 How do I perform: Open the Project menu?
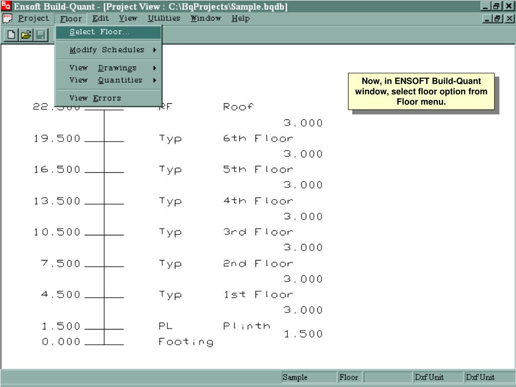tap(33, 19)
